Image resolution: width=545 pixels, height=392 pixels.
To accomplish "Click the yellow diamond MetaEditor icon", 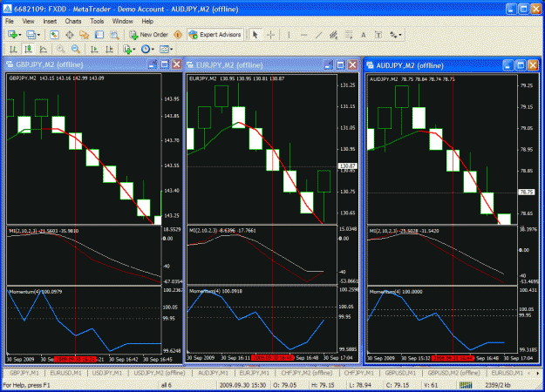I will [x=178, y=35].
